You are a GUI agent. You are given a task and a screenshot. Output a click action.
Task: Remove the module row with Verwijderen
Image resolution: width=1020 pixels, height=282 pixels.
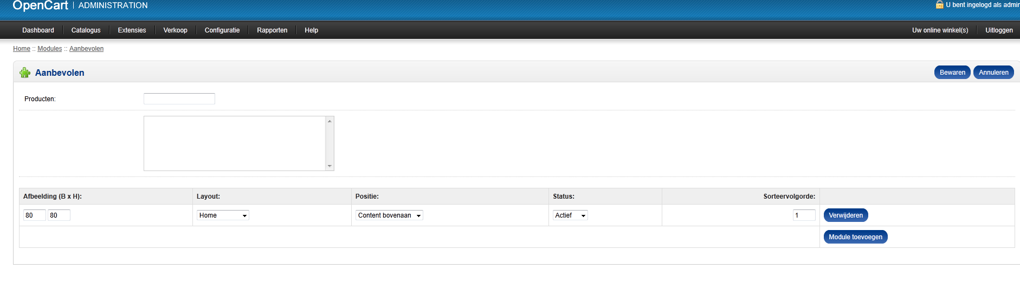[x=845, y=215]
